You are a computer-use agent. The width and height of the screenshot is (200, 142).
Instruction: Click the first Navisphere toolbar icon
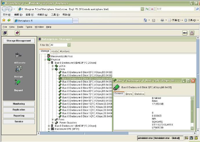tap(5, 33)
